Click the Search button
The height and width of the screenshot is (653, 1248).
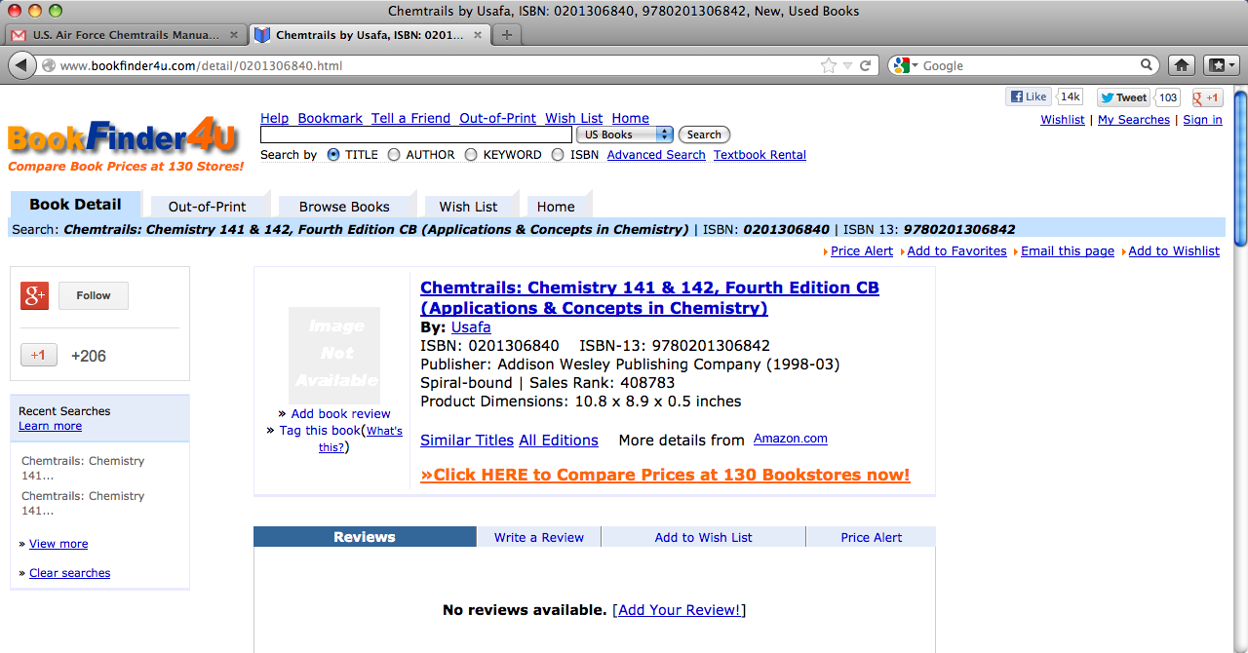pyautogui.click(x=704, y=134)
